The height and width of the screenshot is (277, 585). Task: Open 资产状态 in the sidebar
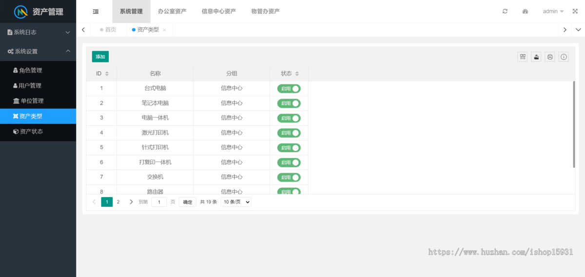tap(38, 131)
